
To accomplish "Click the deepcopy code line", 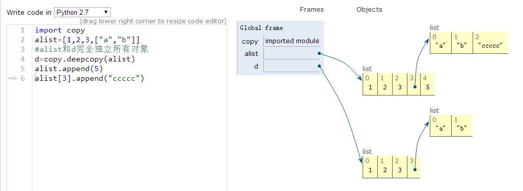I will coord(85,59).
